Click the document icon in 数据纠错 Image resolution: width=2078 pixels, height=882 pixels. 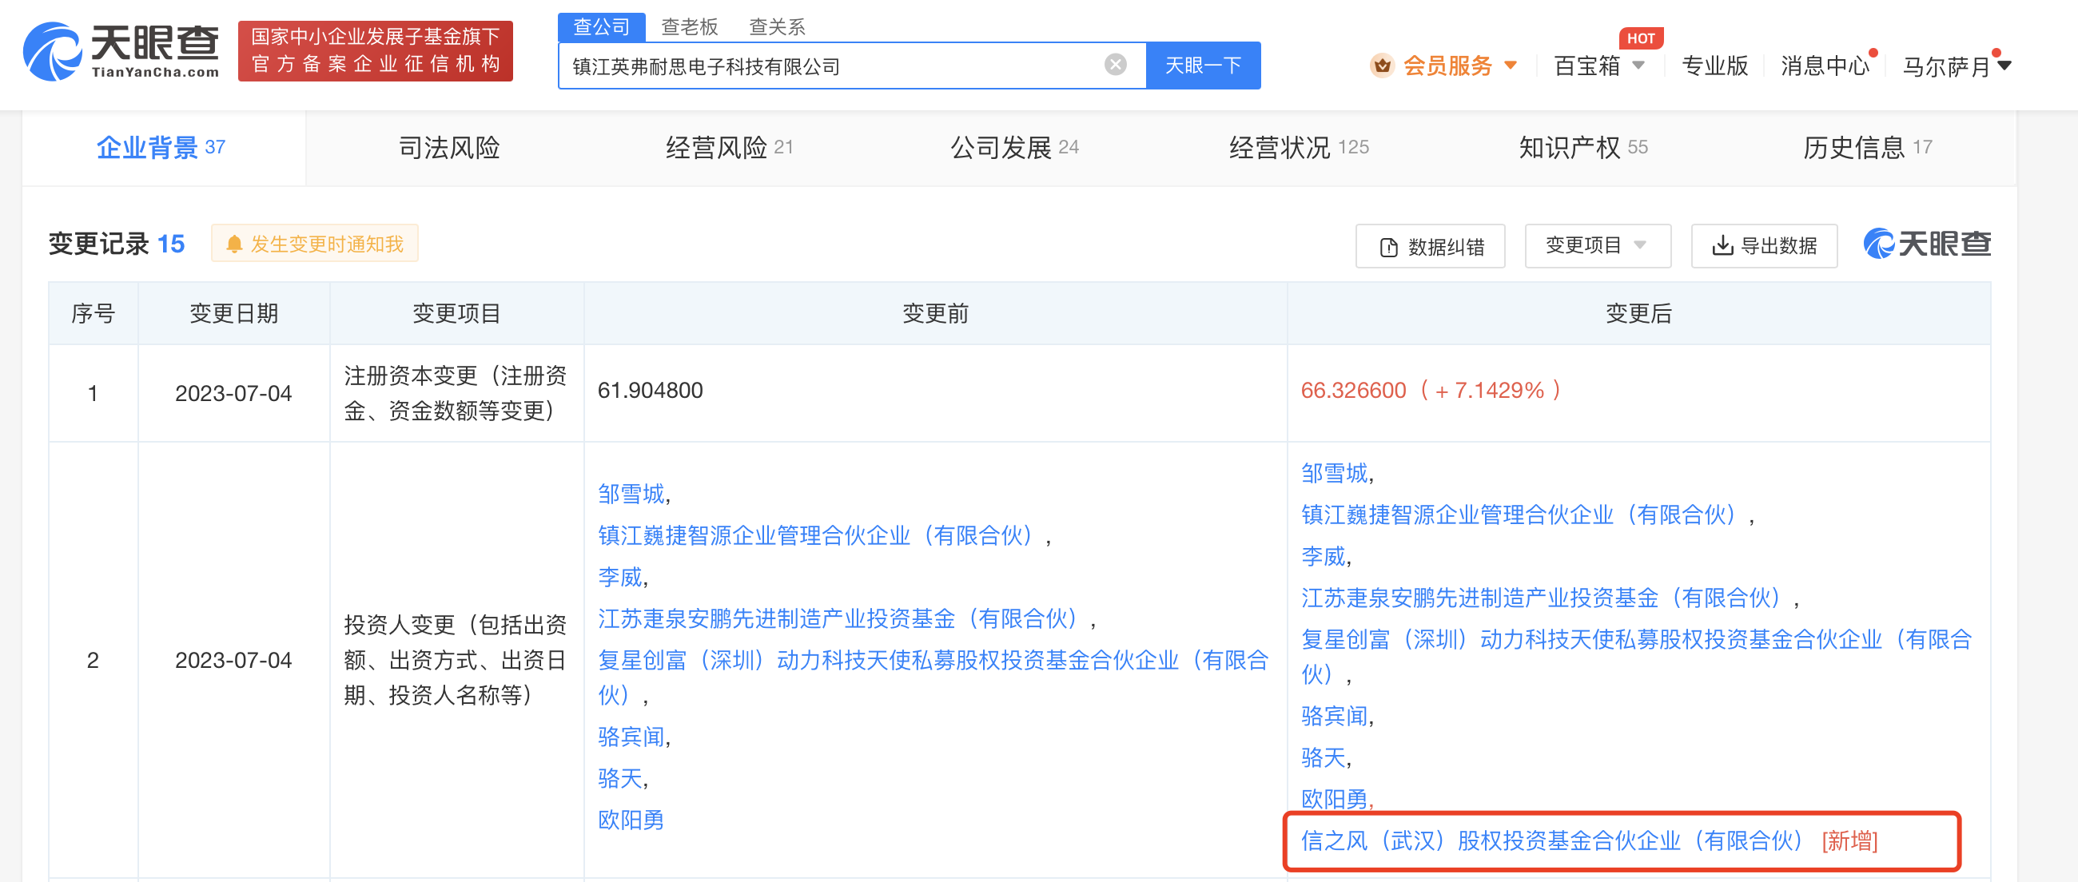point(1388,247)
